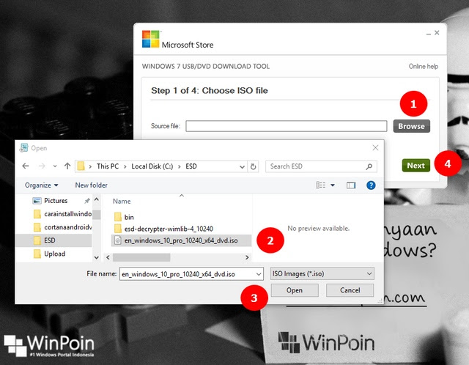Refresh the ESD folder view
Image resolution: width=469 pixels, height=365 pixels.
click(x=254, y=166)
